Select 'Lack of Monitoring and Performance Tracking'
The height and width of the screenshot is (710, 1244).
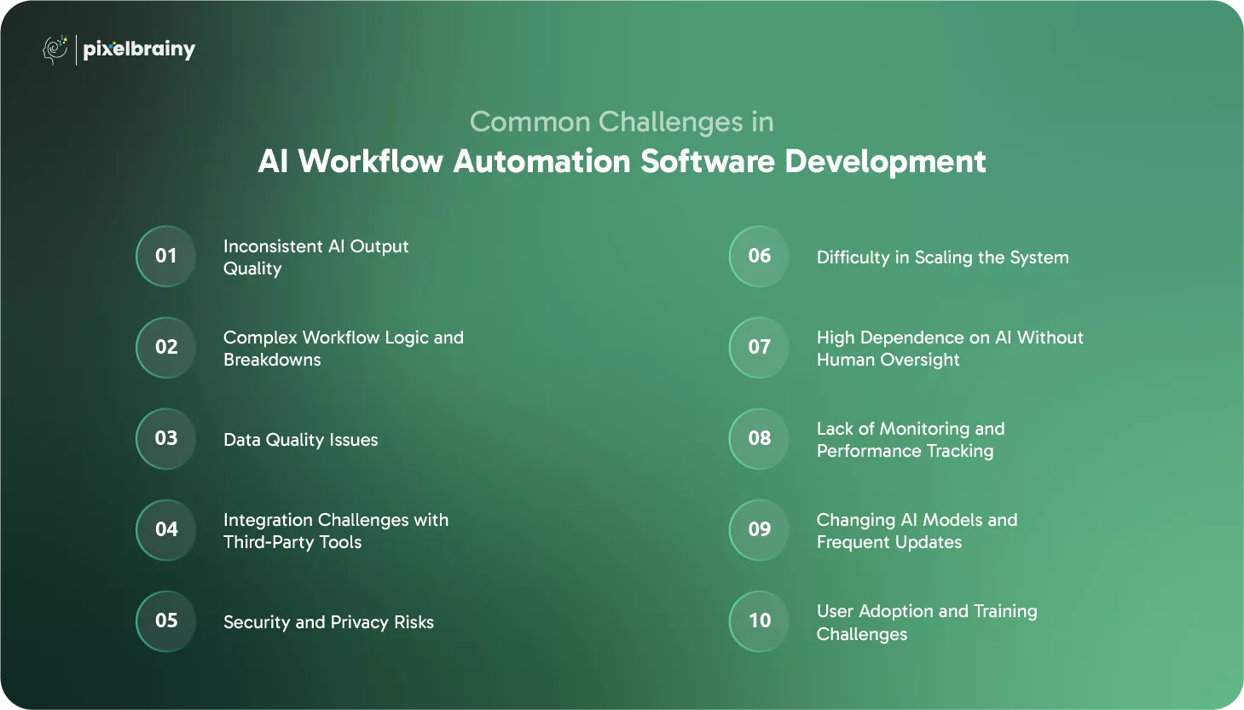point(910,440)
